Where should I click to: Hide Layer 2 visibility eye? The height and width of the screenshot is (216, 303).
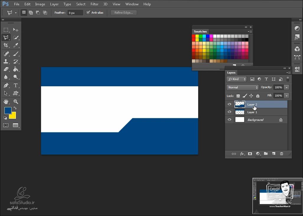(229, 104)
